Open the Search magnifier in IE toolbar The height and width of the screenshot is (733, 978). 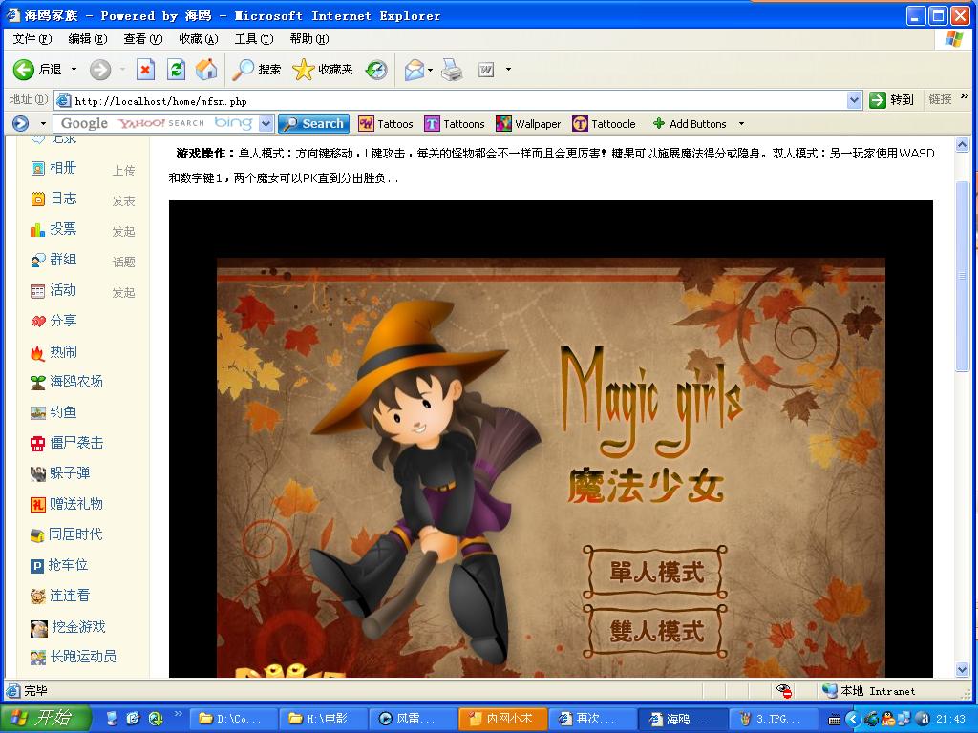click(x=256, y=69)
